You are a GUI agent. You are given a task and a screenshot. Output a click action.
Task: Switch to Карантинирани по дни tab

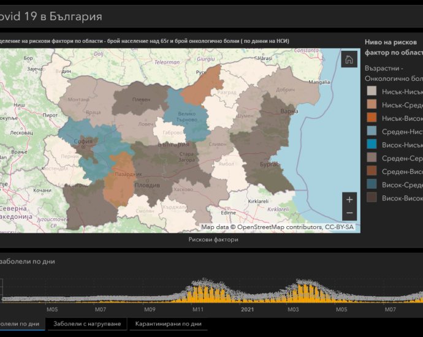pyautogui.click(x=169, y=324)
